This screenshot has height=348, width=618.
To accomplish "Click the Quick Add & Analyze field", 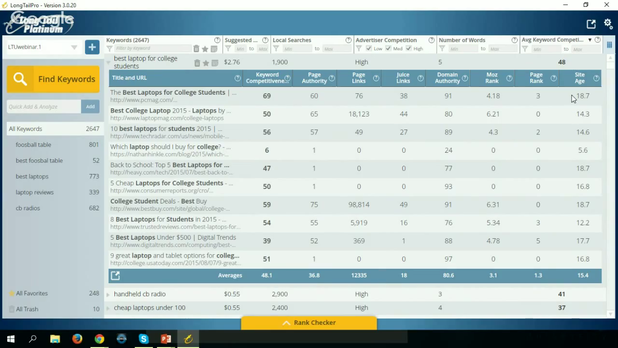I will [43, 106].
